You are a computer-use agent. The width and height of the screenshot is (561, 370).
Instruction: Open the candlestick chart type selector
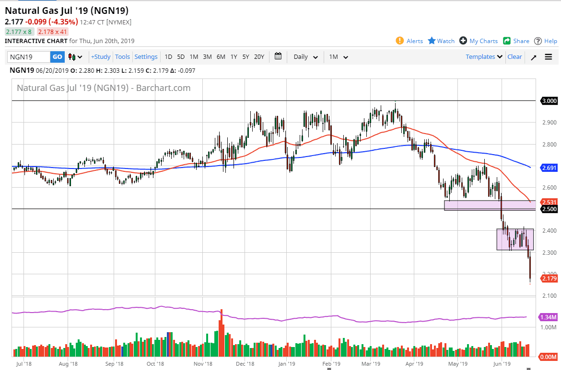[75, 57]
